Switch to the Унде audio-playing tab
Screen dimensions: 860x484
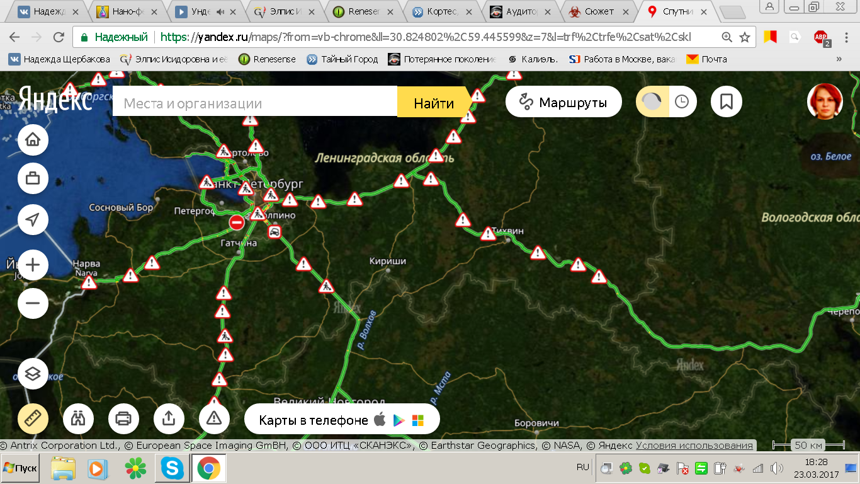coord(207,11)
